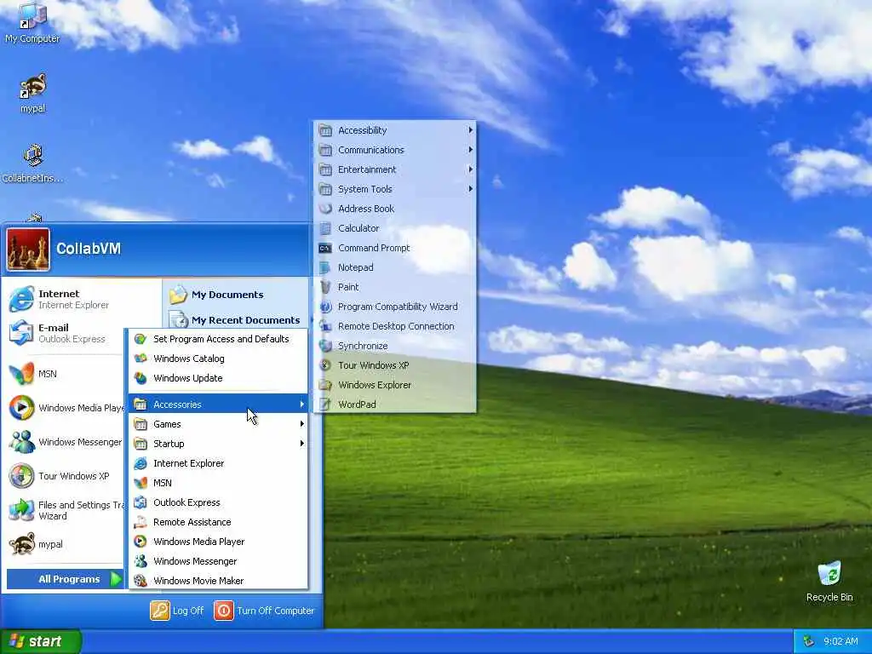Open Internet Explorer from pinned Internet item
This screenshot has height=654, width=872.
[x=83, y=299]
